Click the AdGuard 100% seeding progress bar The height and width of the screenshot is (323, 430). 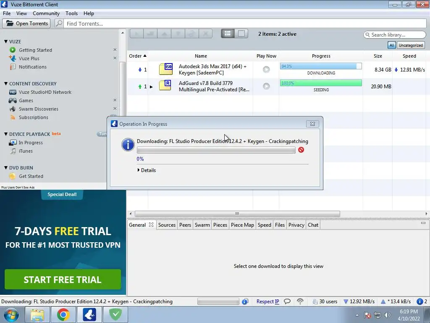[321, 83]
